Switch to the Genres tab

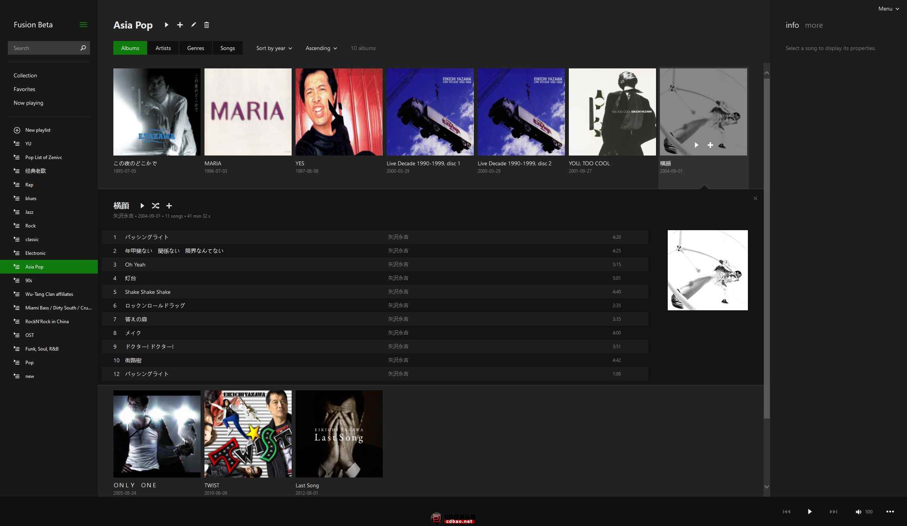click(195, 48)
